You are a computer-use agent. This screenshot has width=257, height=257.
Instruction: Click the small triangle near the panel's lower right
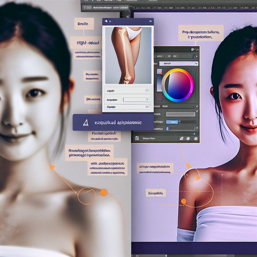pyautogui.click(x=194, y=134)
